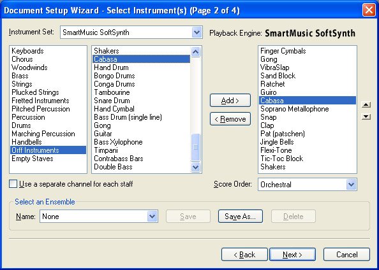Select Conga Drums in the instrument list

coord(142,84)
